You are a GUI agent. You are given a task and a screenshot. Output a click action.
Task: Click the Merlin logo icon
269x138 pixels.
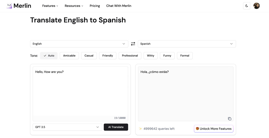point(9,6)
